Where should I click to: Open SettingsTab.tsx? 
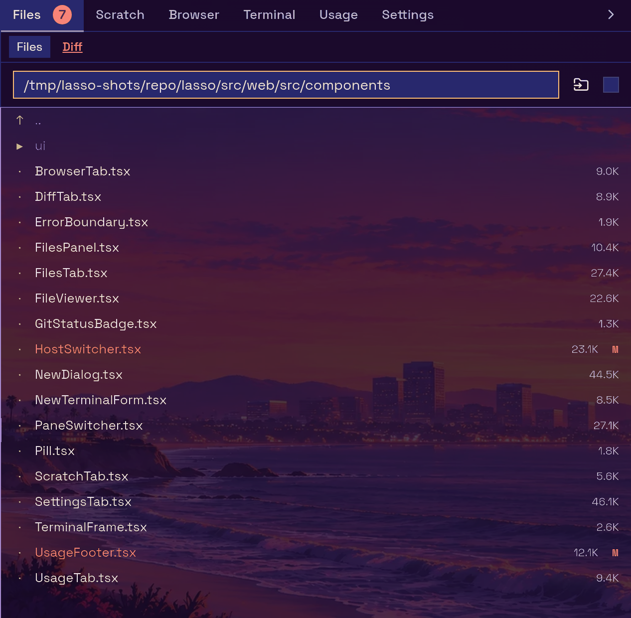tap(315, 502)
